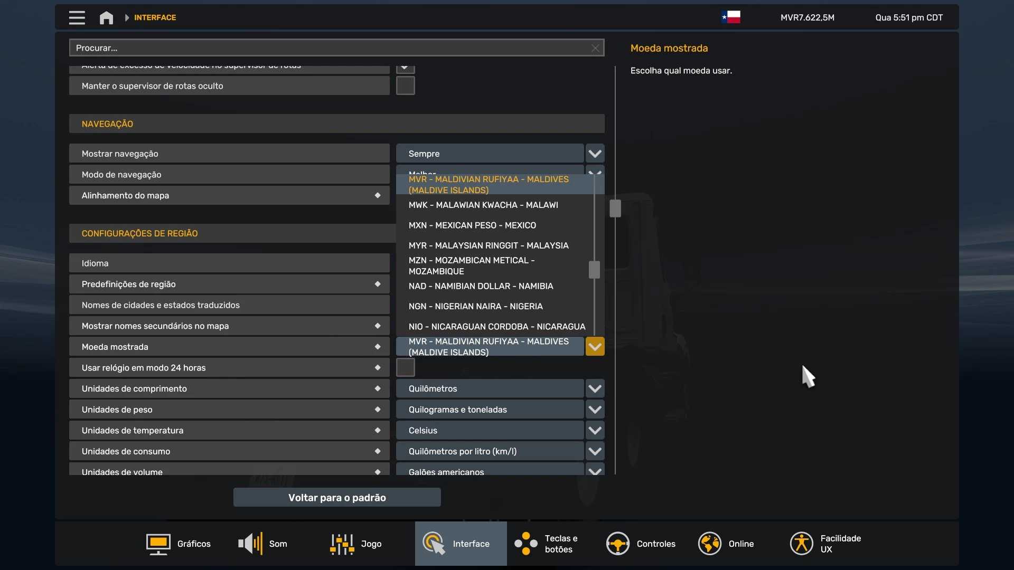Select MXN - Mexican Peso option
Image resolution: width=1014 pixels, height=570 pixels.
pos(472,225)
